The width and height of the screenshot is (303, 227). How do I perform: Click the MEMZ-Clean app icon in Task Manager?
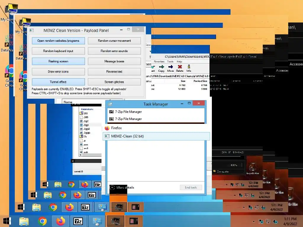(107, 136)
